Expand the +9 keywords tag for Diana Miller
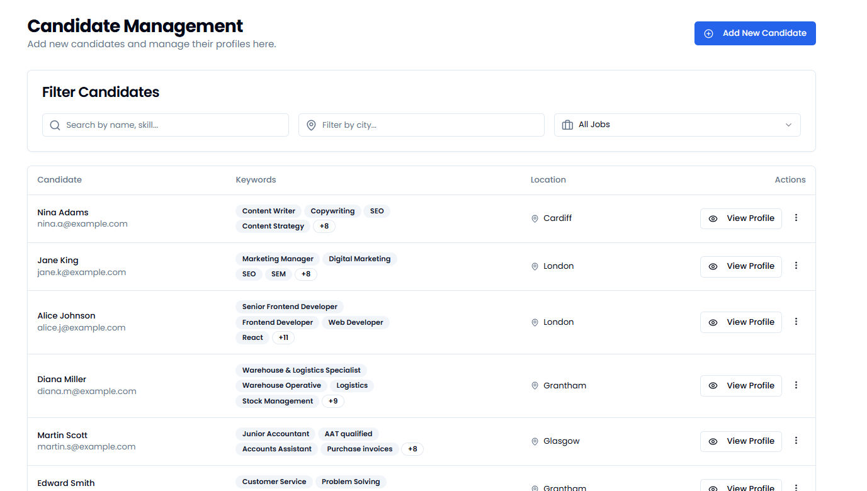 [x=332, y=401]
